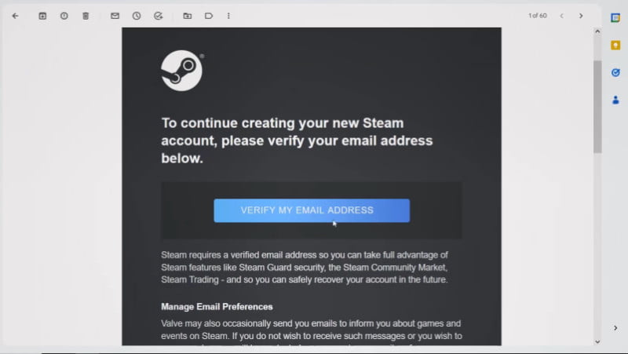Screen dimensions: 628x354
Task: Click the scroll down arrow
Action: [x=597, y=341]
